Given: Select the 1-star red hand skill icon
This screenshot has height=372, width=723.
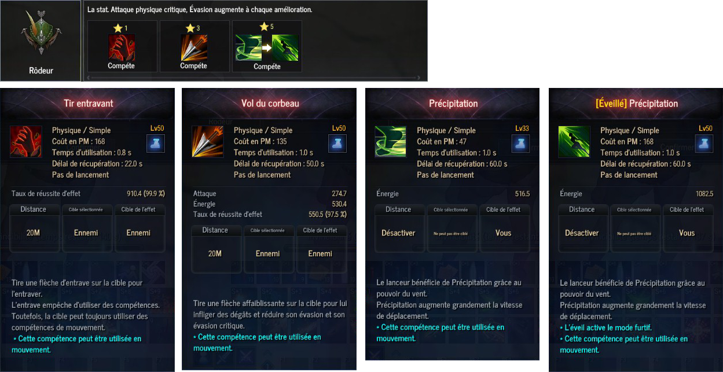Looking at the screenshot, I should 122,47.
